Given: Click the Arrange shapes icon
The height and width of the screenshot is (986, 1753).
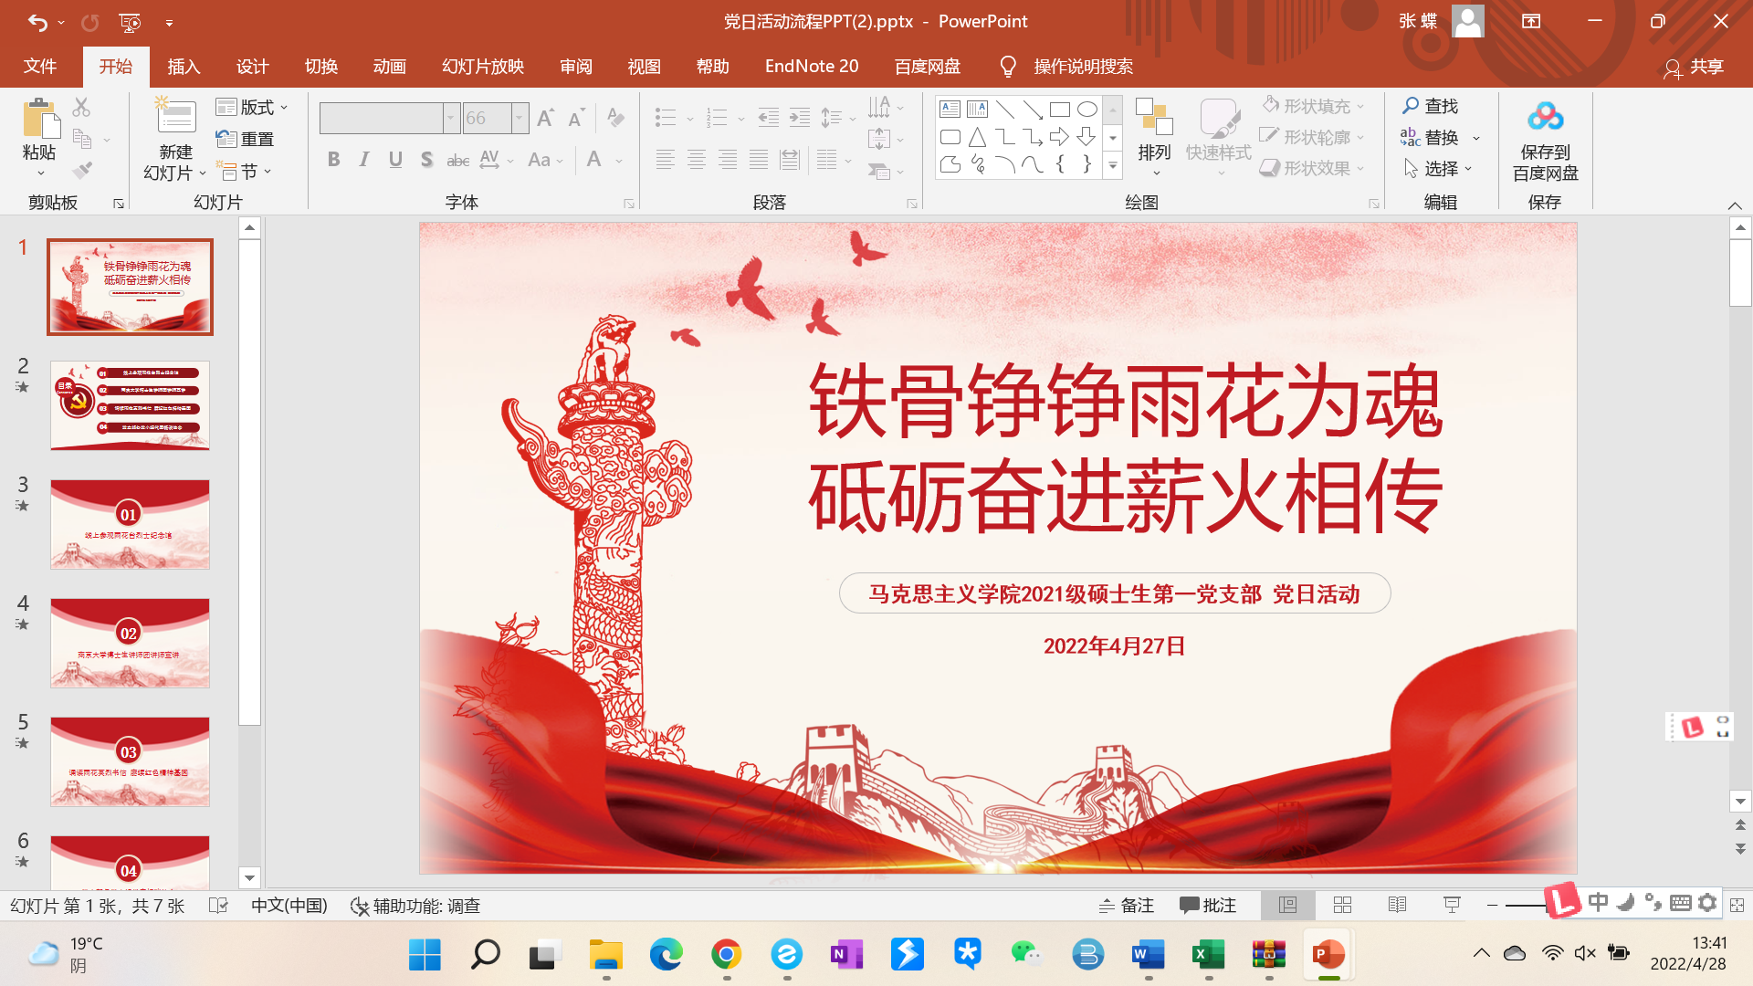Looking at the screenshot, I should [x=1154, y=119].
